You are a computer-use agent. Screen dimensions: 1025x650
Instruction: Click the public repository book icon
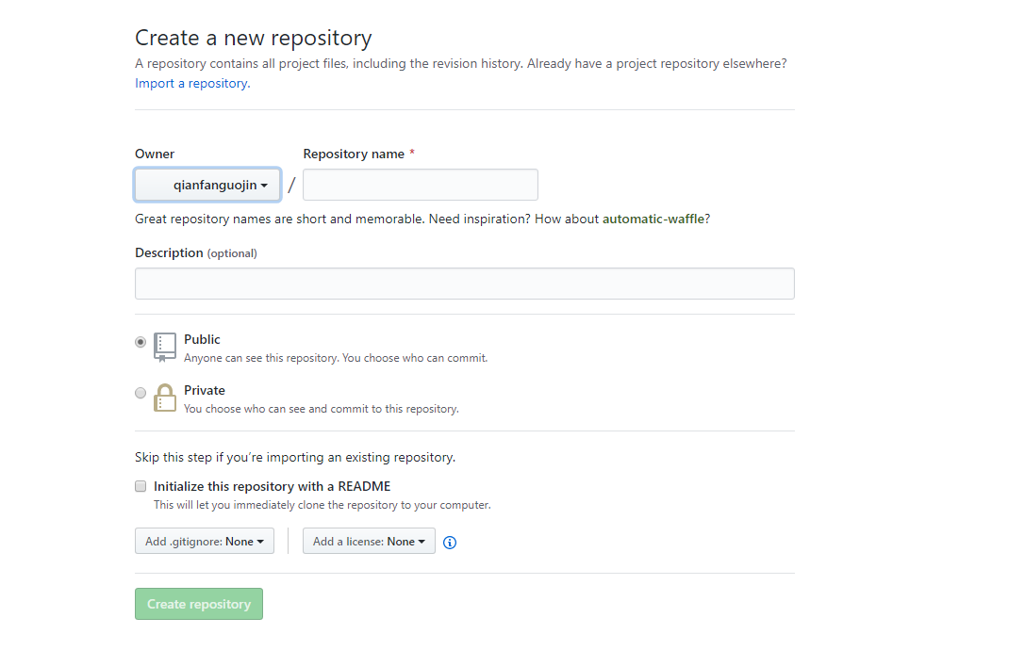165,347
